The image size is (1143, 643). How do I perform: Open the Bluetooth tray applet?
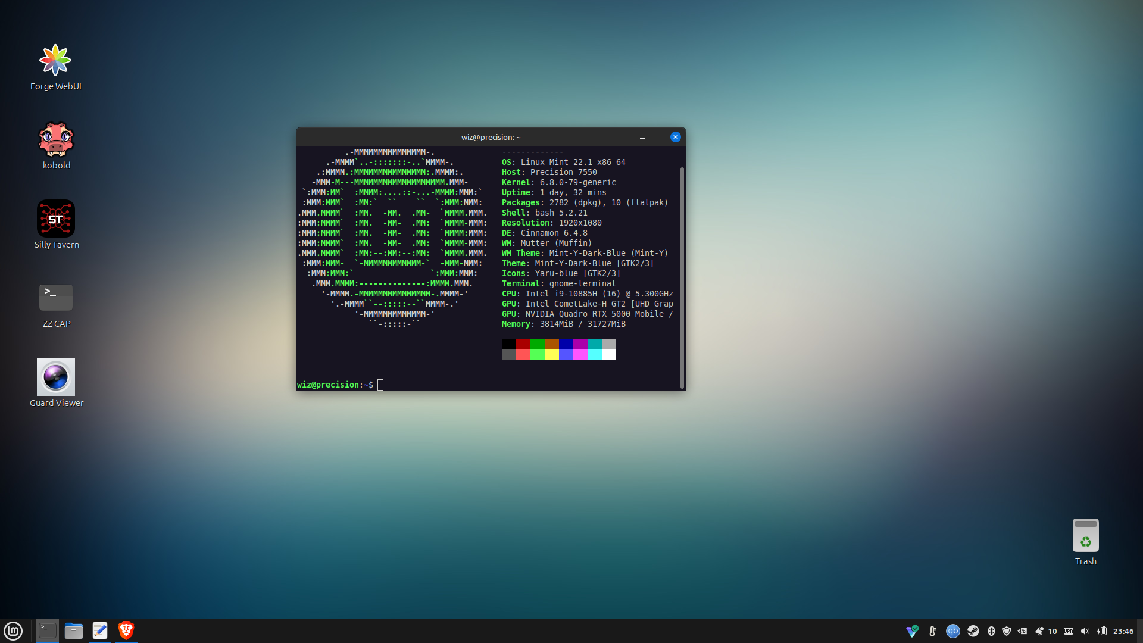(x=991, y=631)
